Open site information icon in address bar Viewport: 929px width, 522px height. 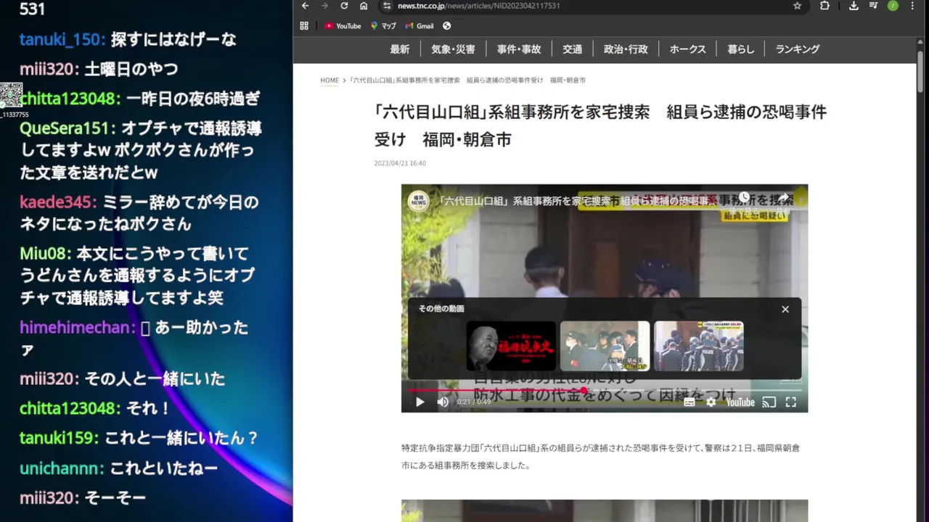[387, 6]
